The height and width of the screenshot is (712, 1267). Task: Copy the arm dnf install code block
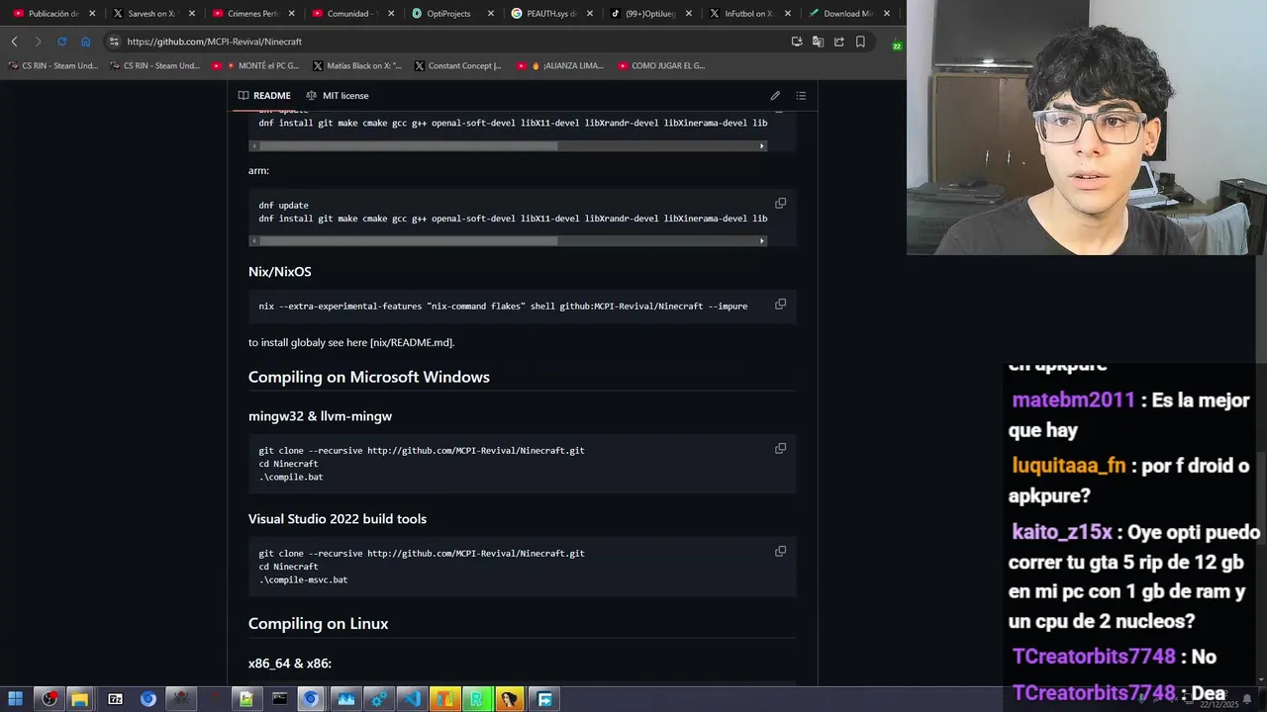pos(780,204)
